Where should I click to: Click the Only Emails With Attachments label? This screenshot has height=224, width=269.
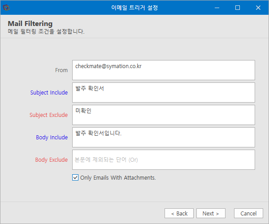coord(118,178)
